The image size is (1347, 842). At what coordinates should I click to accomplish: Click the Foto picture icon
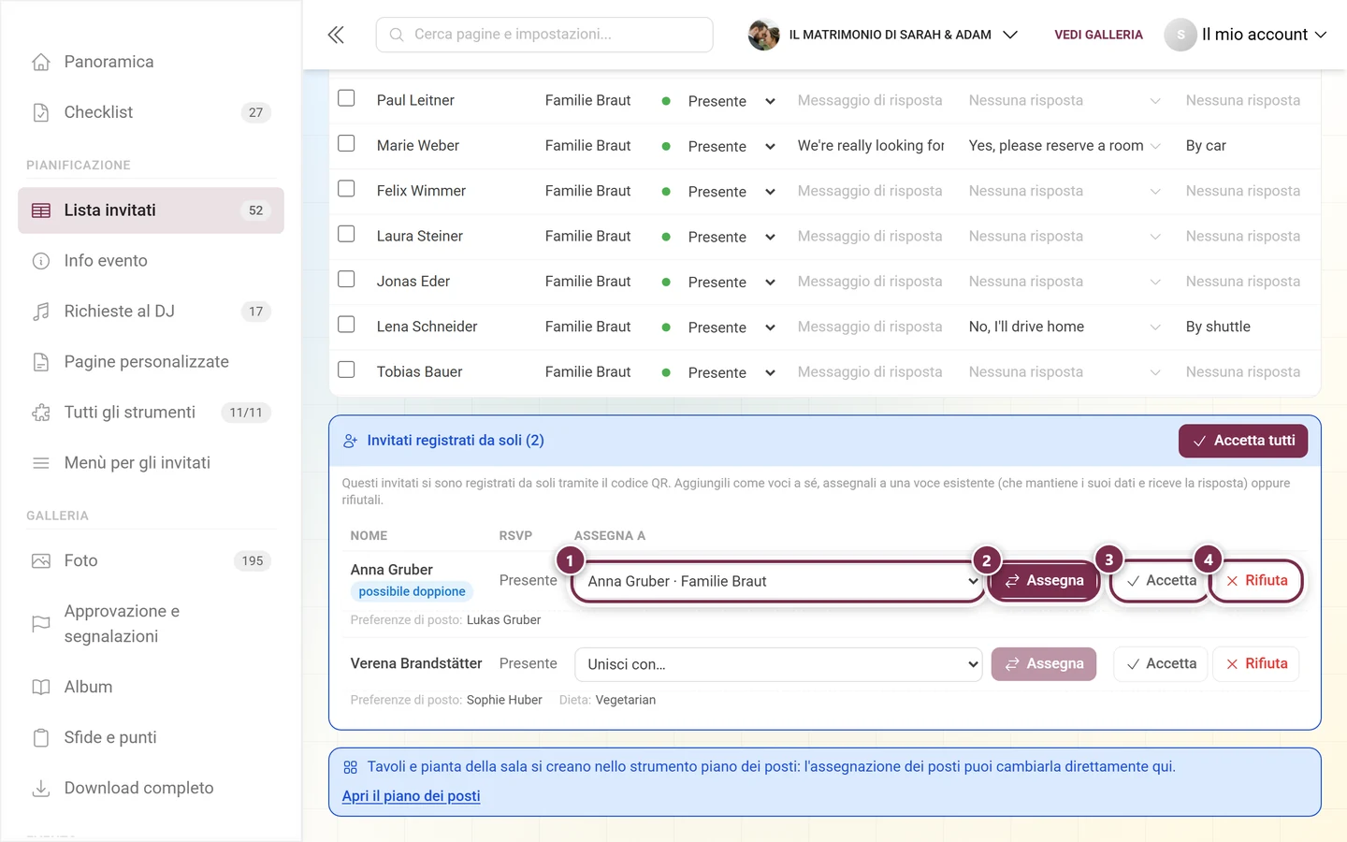click(41, 561)
